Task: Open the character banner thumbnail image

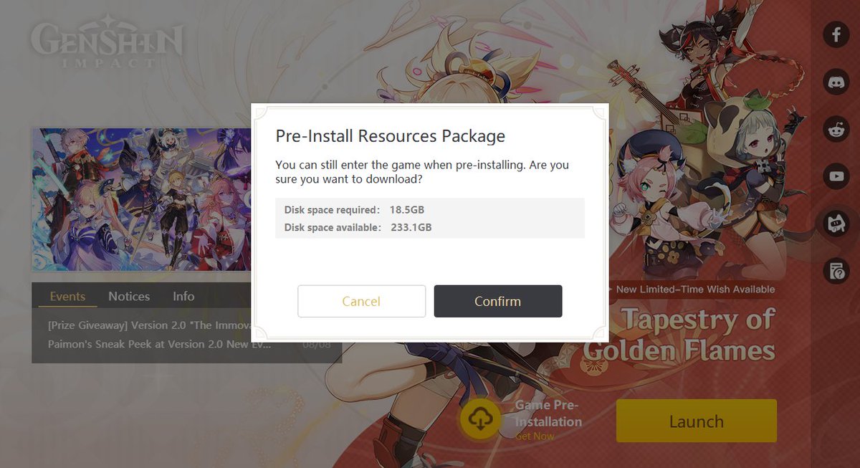Action: point(141,199)
